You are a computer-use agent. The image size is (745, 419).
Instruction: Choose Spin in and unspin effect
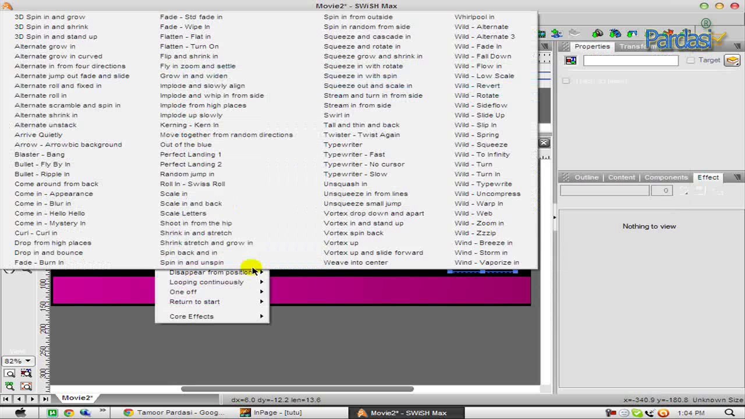[191, 262]
